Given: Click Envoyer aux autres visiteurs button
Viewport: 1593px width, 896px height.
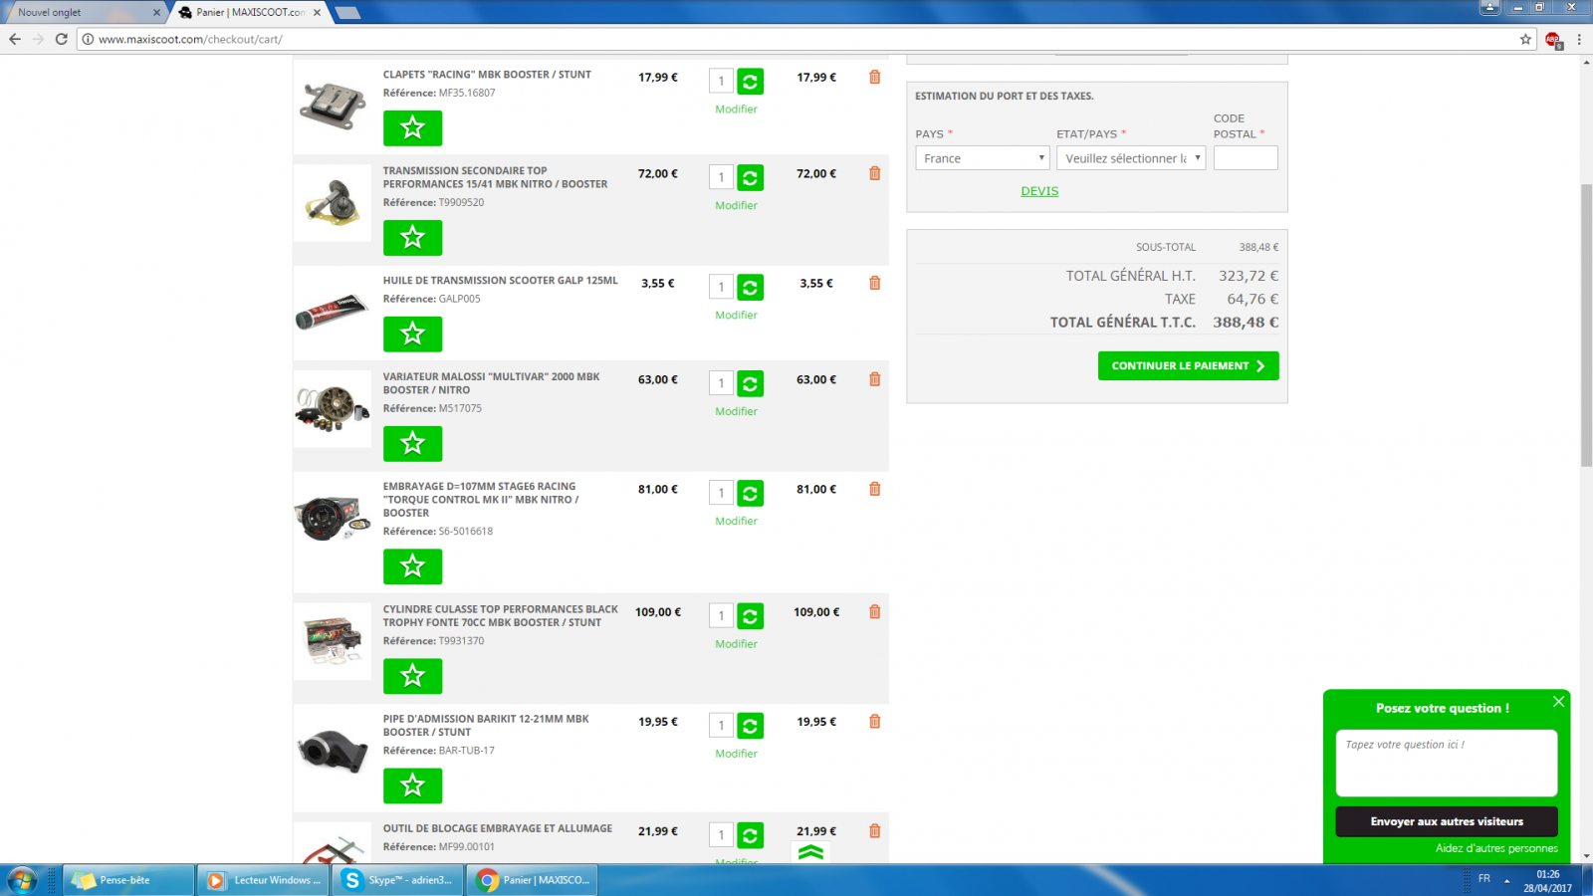Looking at the screenshot, I should click(1447, 821).
